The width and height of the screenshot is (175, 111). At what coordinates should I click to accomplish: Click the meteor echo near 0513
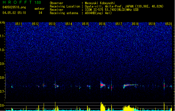click(56, 85)
